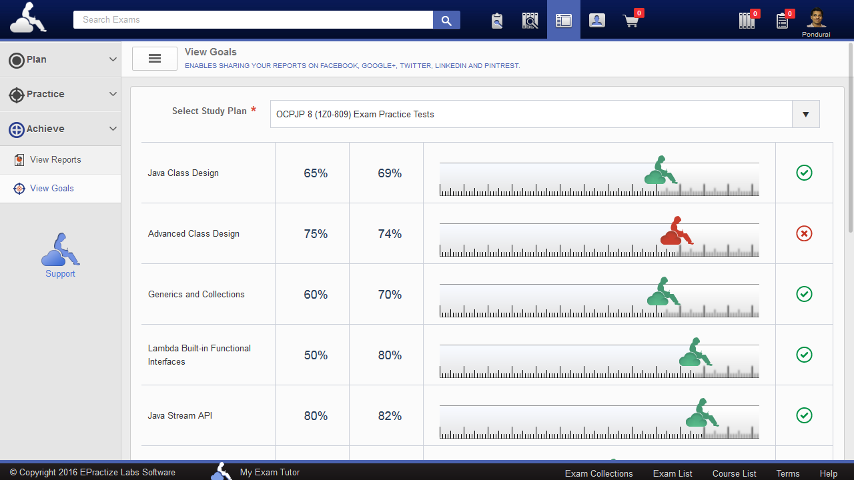Click the red cross for Advanced Class Design
This screenshot has height=480, width=854.
pyautogui.click(x=804, y=233)
